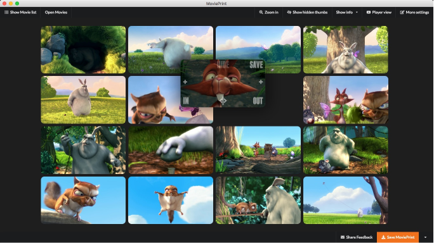Select the bunny holding vine thumbnail
The height and width of the screenshot is (243, 434).
point(83,150)
